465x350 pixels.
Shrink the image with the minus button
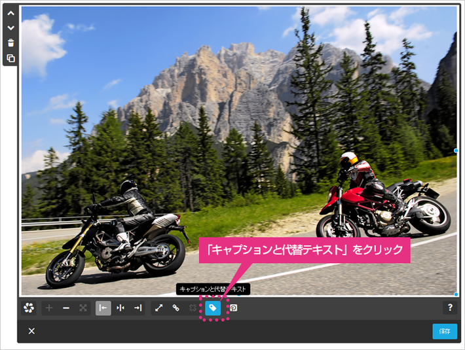click(66, 308)
